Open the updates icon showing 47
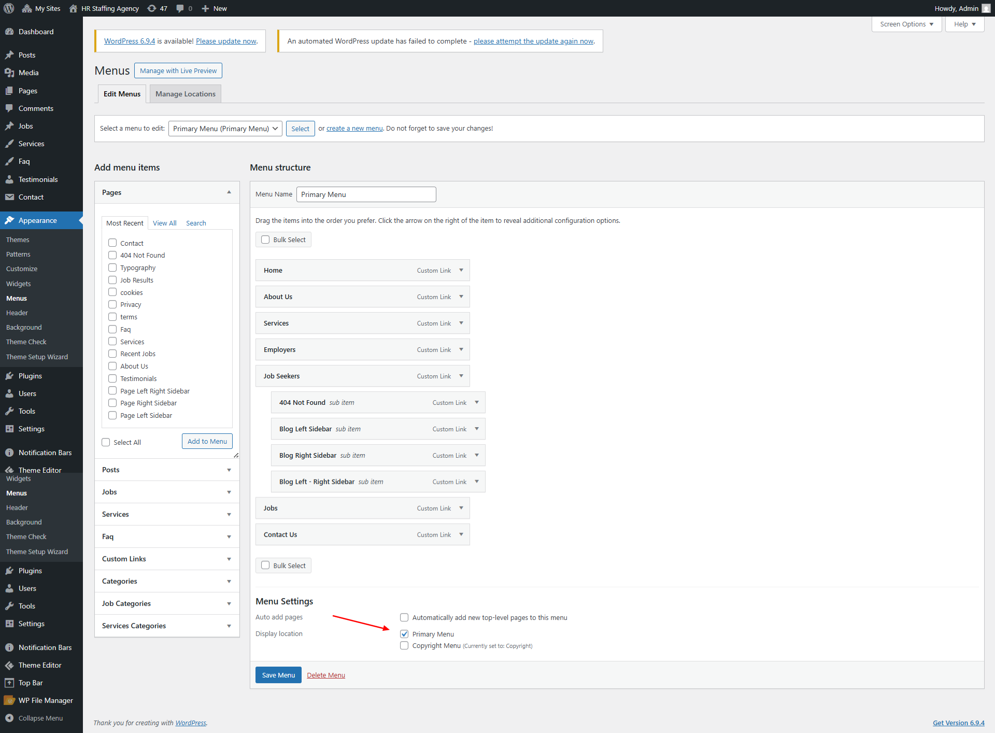 coord(152,8)
